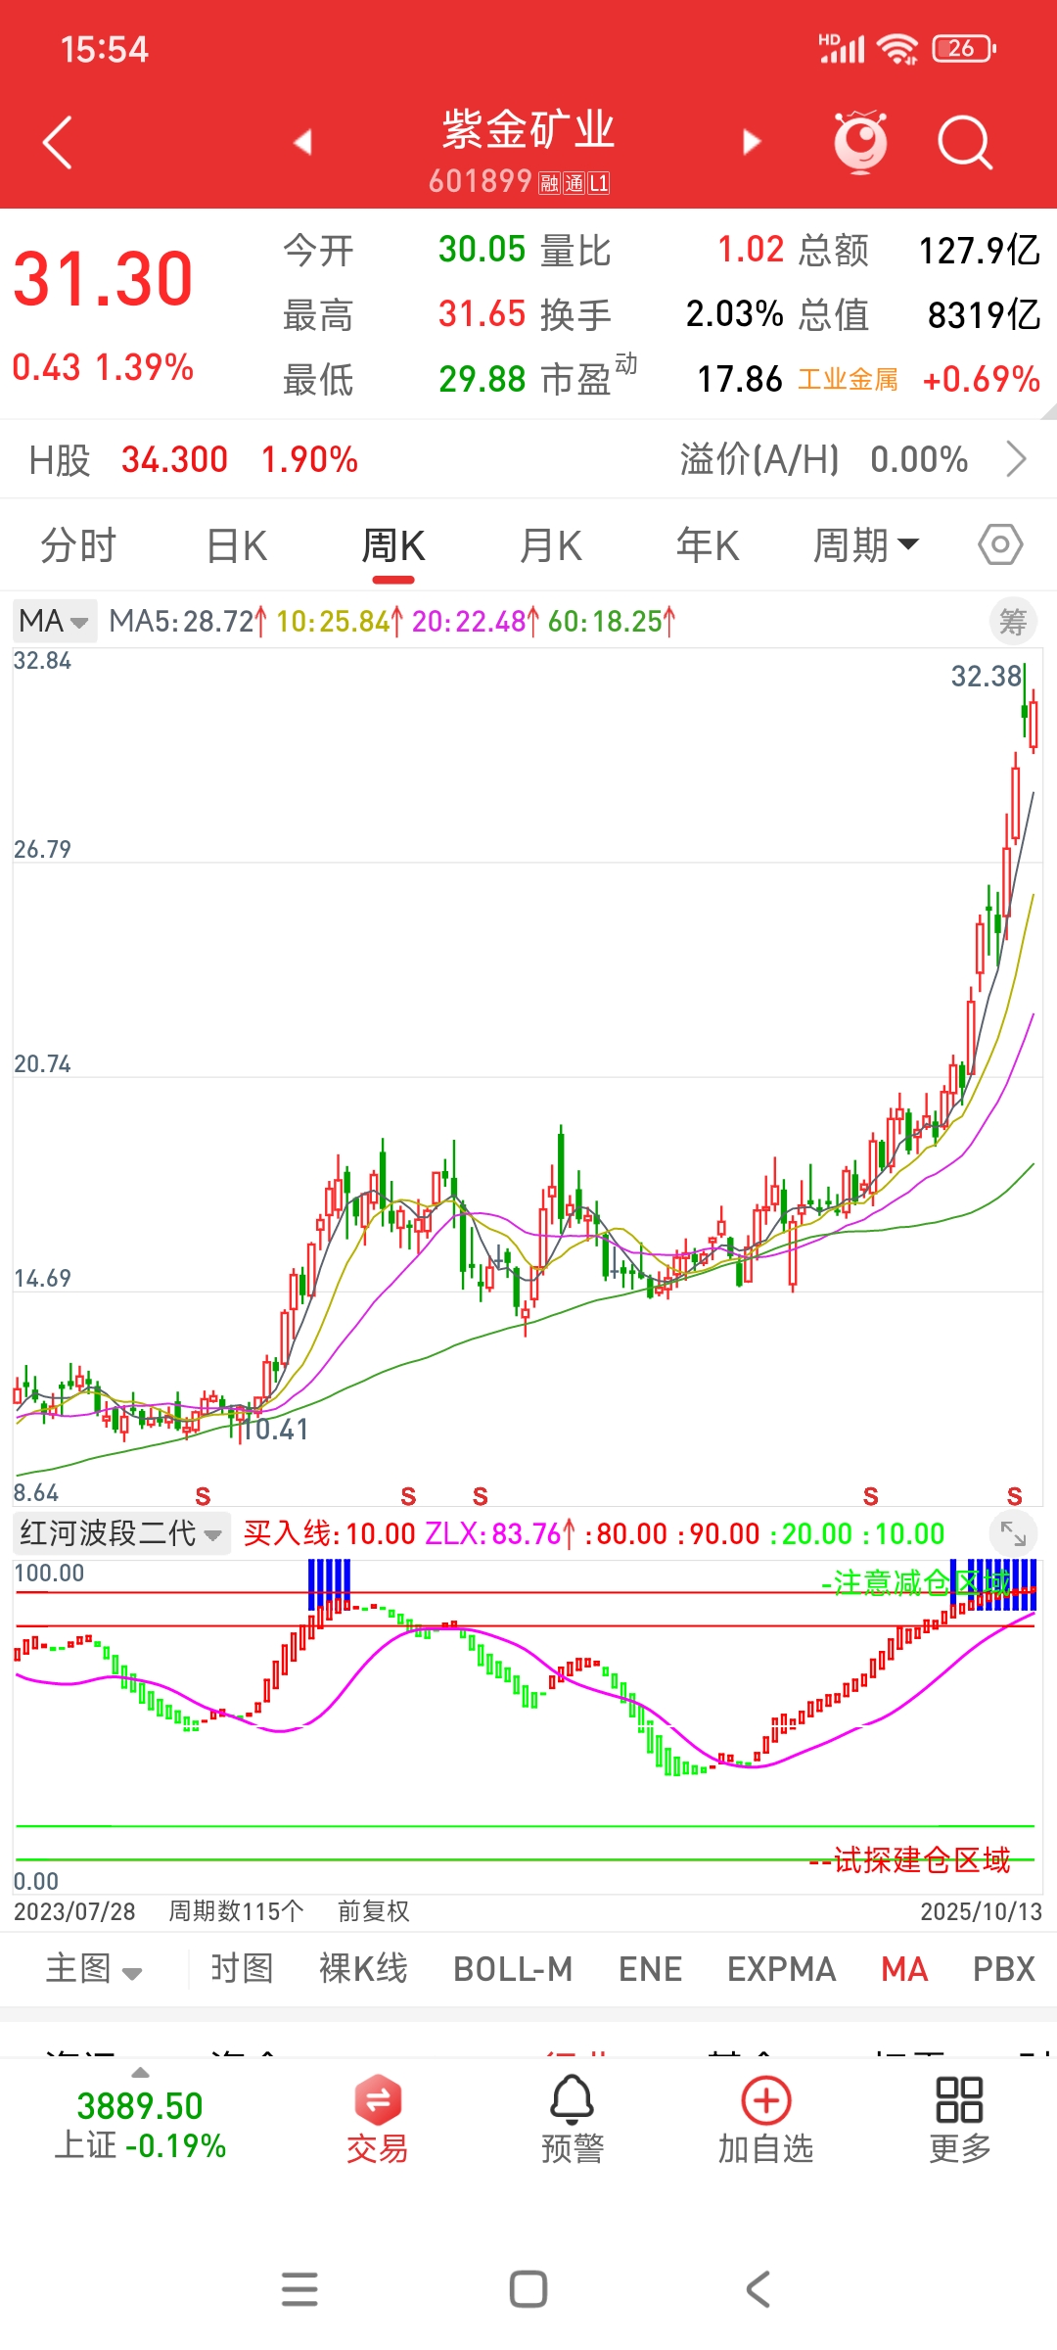
Task: Open chart settings hexagon icon
Action: [1000, 544]
